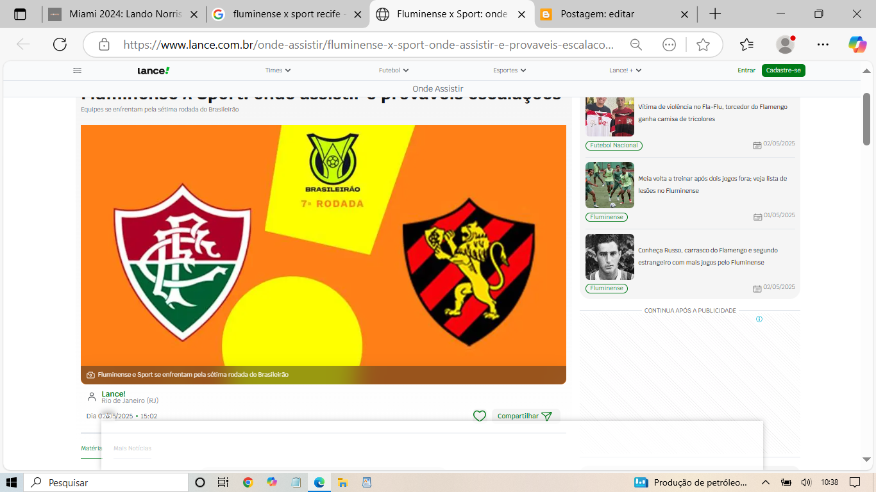Screen dimensions: 876x492
Task: Open the Vítima de violência no Fla-Flu article
Action: [x=712, y=113]
